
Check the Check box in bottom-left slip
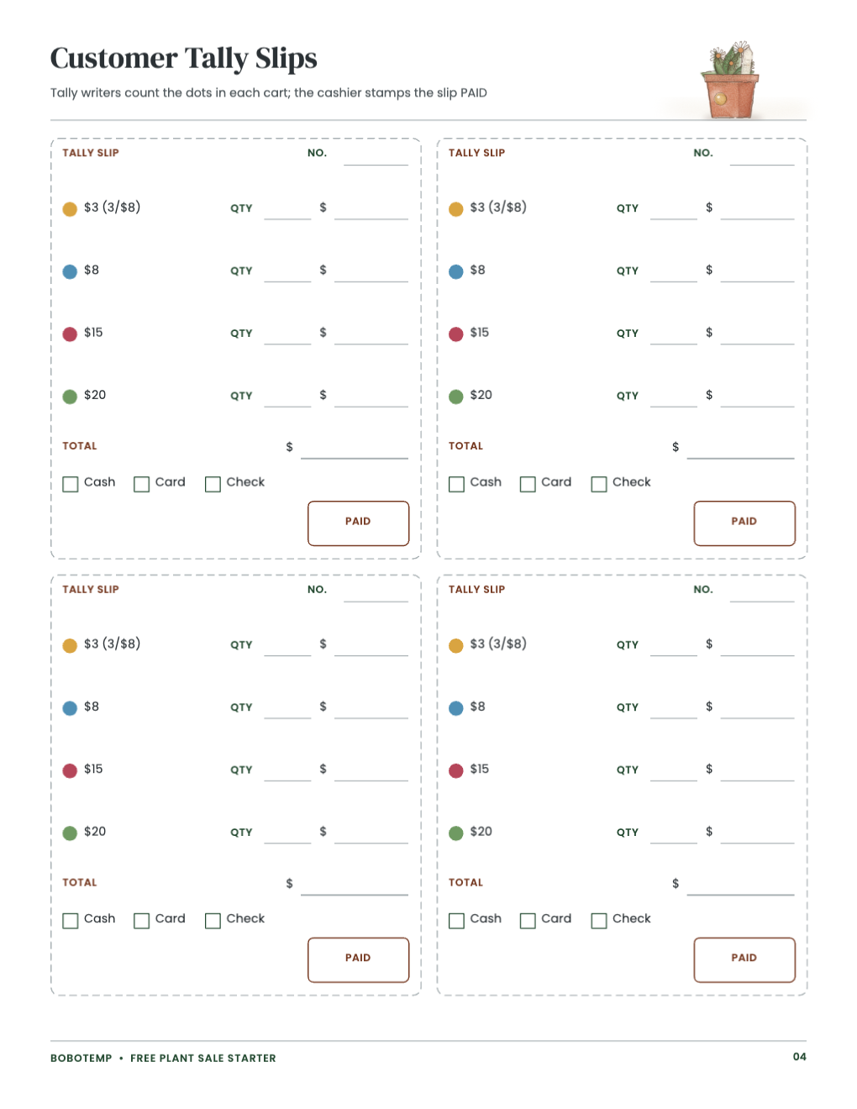[x=213, y=921]
